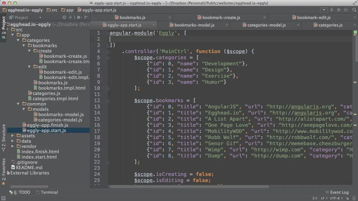The height and width of the screenshot is (201, 358).
Task: Collapse the categories folder
Action: coord(18,40)
